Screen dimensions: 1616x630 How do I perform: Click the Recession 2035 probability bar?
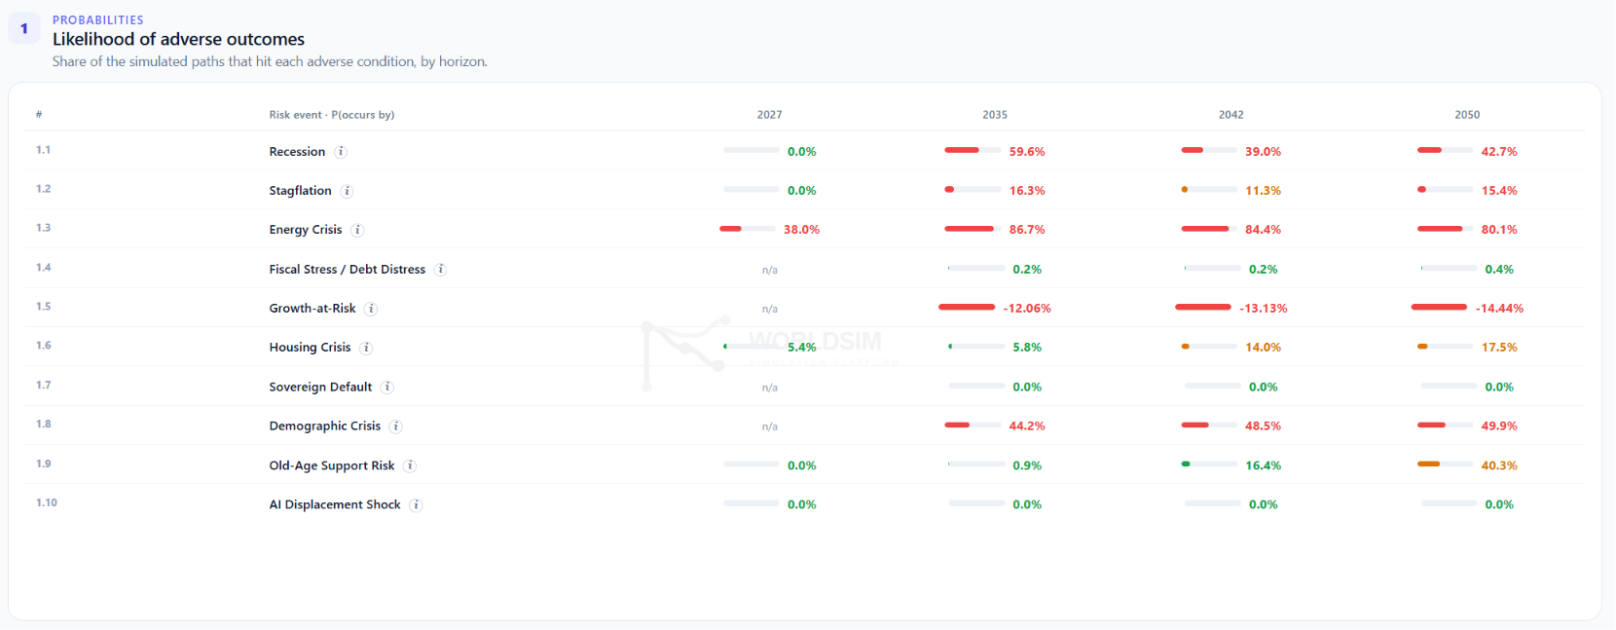pyautogui.click(x=973, y=150)
